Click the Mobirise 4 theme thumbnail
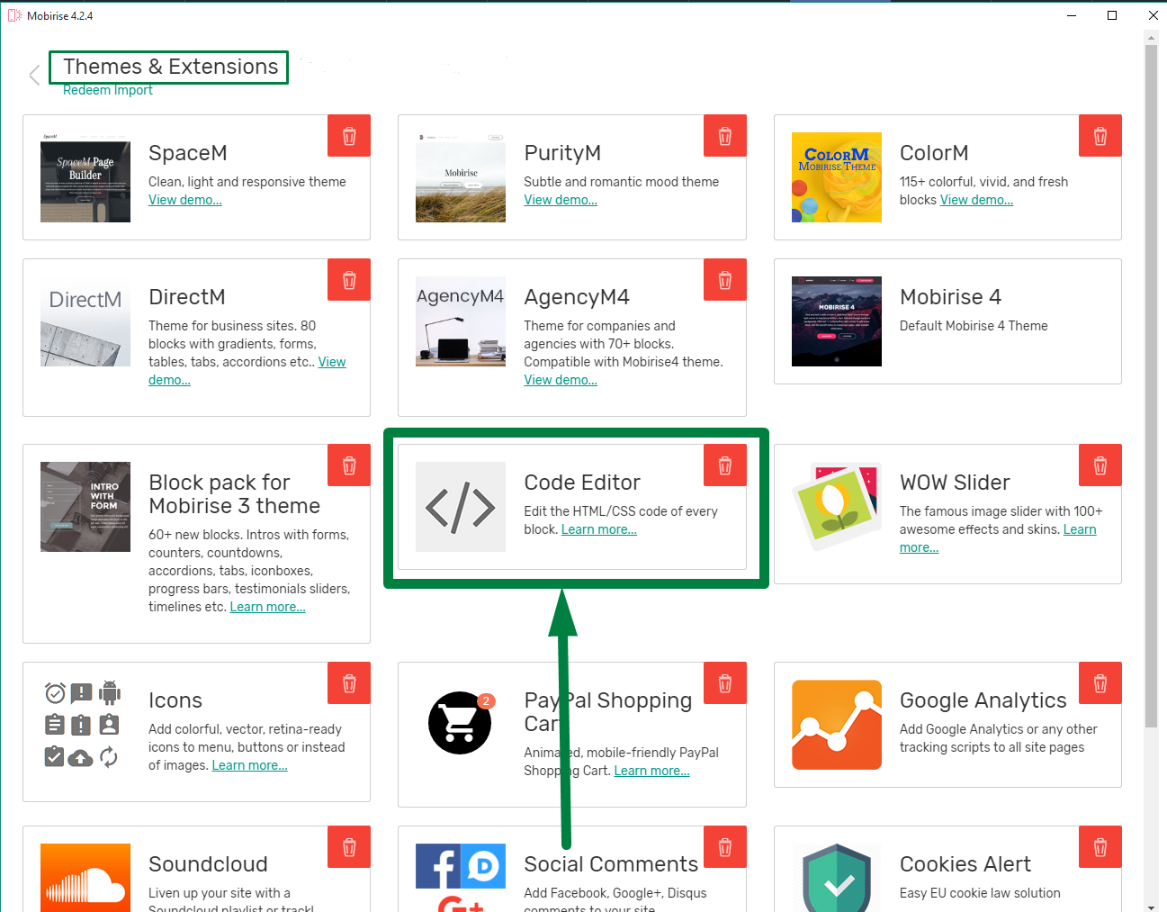 (x=836, y=321)
